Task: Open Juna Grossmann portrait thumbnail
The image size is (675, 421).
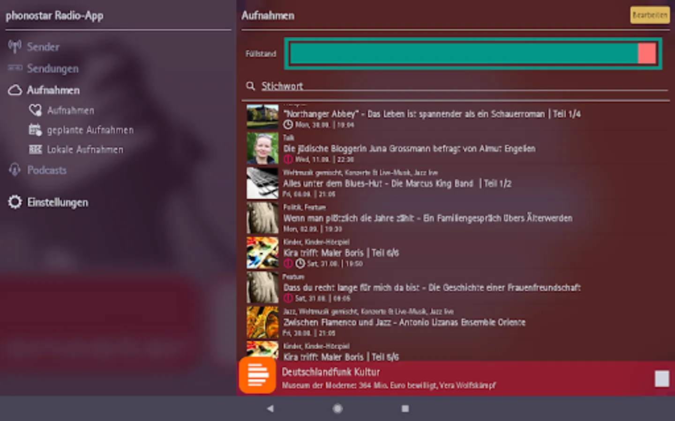Action: pos(262,148)
